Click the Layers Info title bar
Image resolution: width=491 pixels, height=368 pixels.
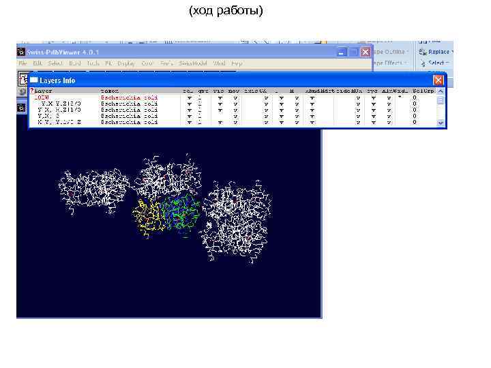tap(237, 80)
